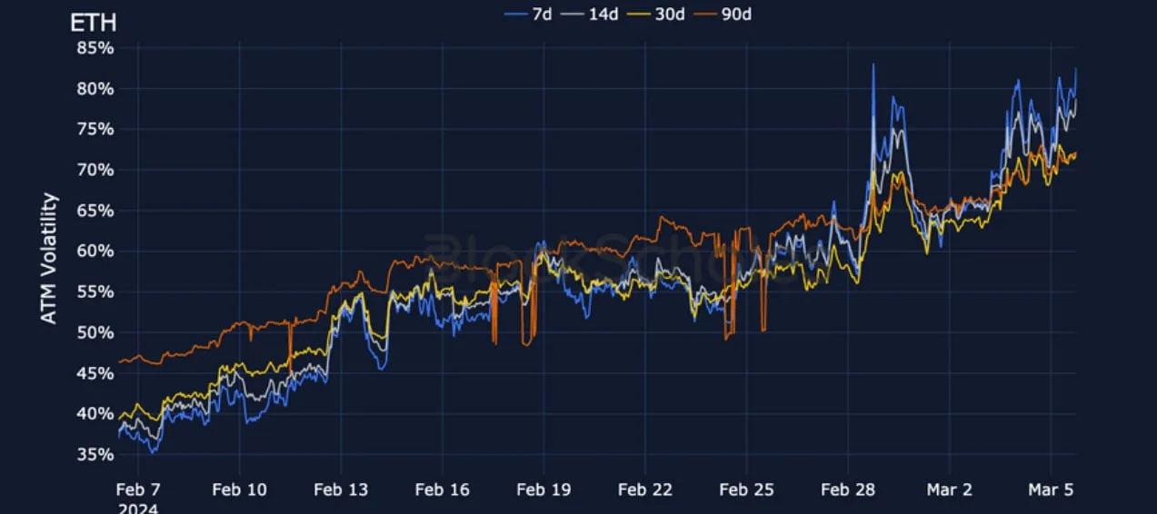Click the Feb 22 date label
1157x514 pixels.
click(644, 489)
